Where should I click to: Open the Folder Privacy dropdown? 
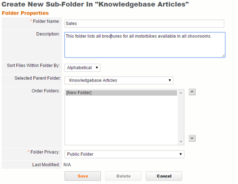coord(124,154)
